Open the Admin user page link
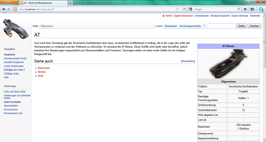 [169, 16]
